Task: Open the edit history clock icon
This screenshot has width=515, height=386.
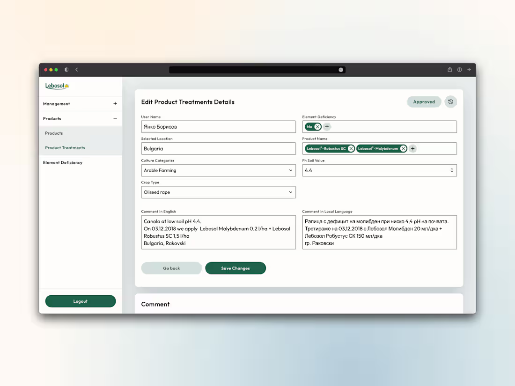Action: 450,102
